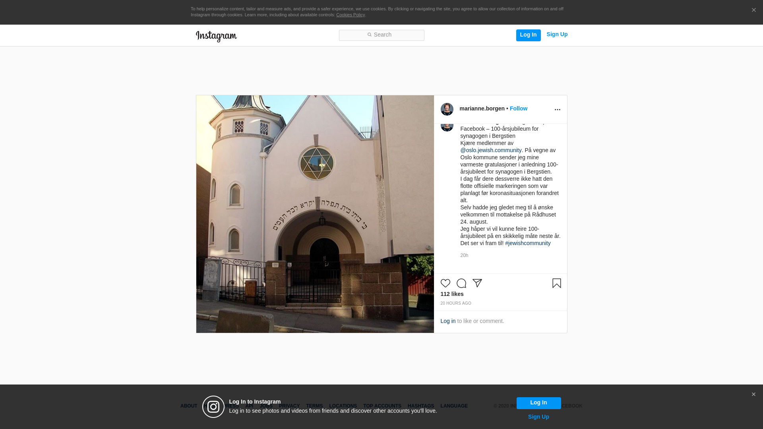Viewport: 763px width, 429px height.
Task: Click Sign Up in bottom banner
Action: [538, 417]
